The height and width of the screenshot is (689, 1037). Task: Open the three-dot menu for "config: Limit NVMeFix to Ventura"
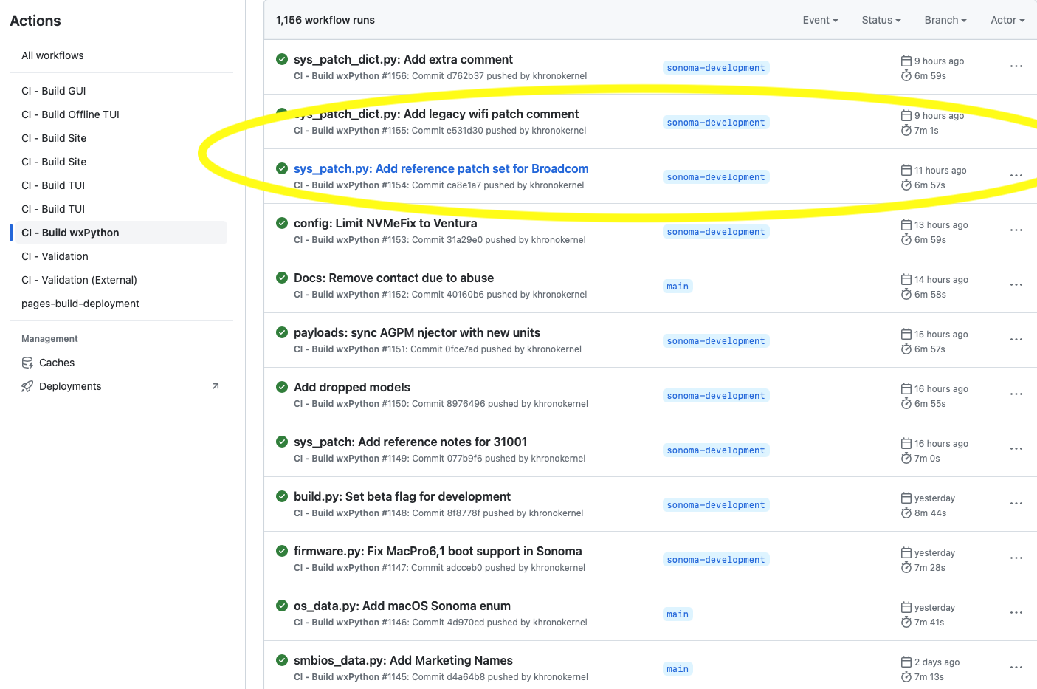click(x=1016, y=230)
